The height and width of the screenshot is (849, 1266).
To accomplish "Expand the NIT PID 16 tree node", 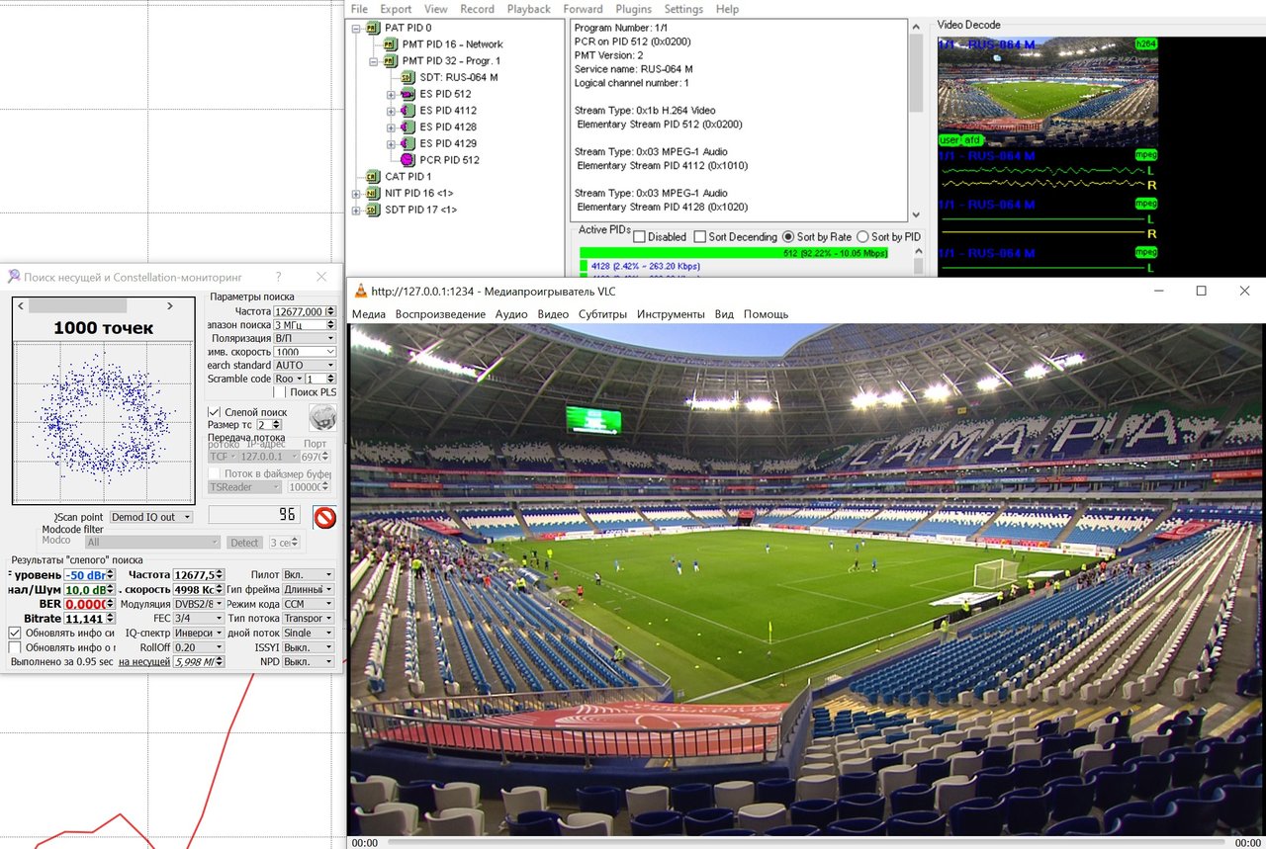I will tap(356, 193).
